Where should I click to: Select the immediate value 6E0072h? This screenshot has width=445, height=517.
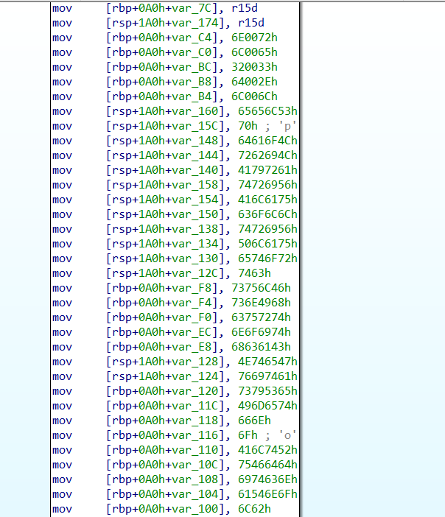coord(254,38)
